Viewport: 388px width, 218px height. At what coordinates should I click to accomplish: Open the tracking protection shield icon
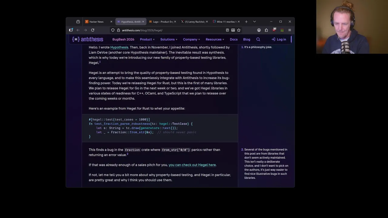(x=113, y=30)
